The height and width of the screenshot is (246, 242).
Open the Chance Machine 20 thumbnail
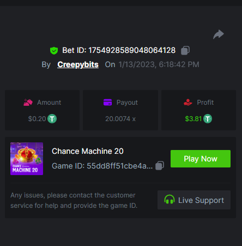pyautogui.click(x=27, y=159)
